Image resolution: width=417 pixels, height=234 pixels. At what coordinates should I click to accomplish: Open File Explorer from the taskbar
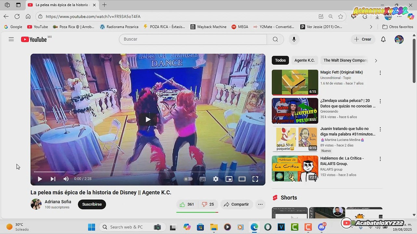tap(214, 227)
